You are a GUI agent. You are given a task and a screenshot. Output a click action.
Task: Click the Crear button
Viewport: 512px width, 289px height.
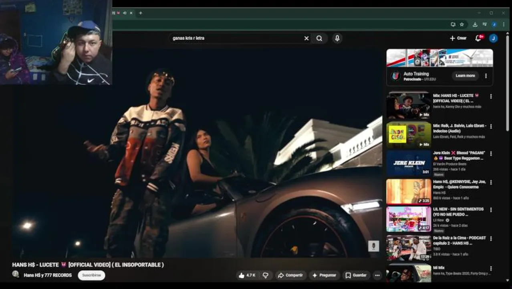click(458, 38)
